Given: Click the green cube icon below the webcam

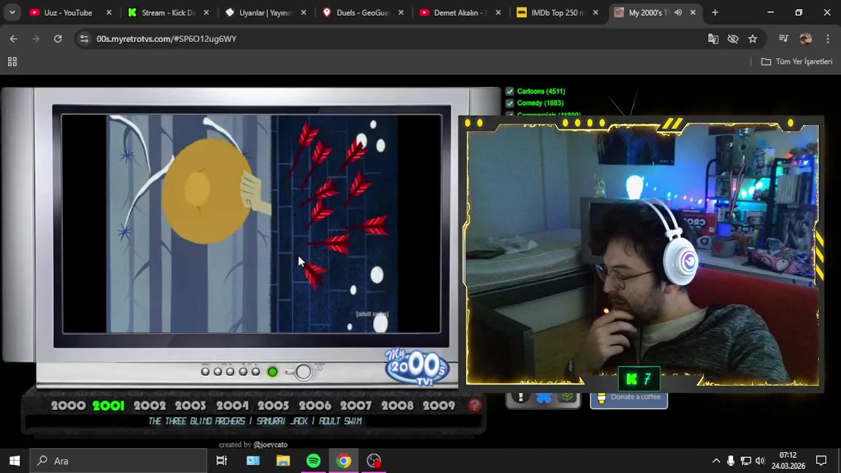Looking at the screenshot, I should click(x=567, y=397).
